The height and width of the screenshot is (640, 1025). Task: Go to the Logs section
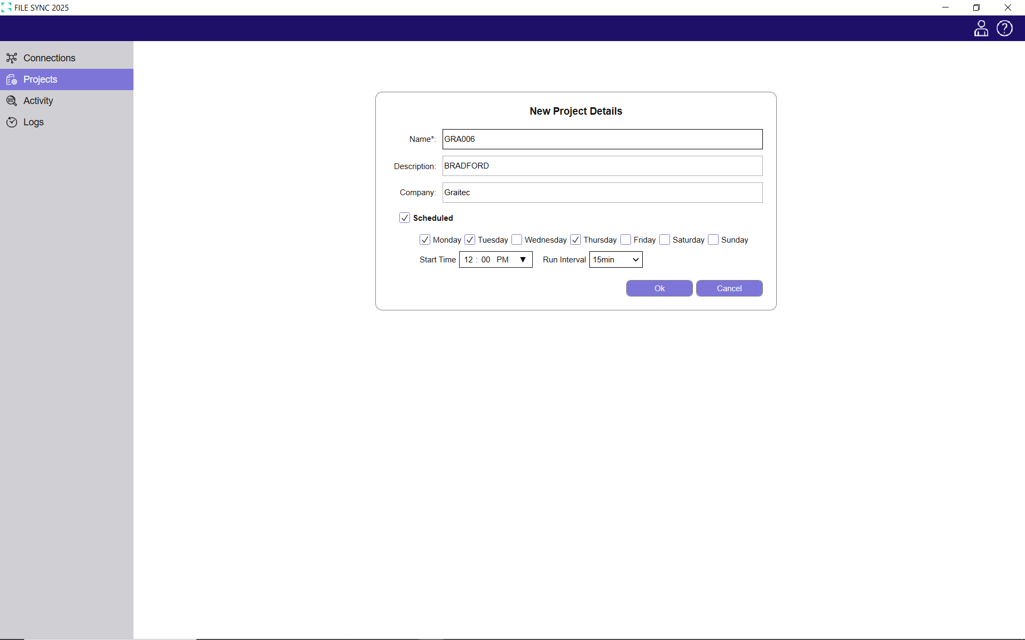pos(34,122)
